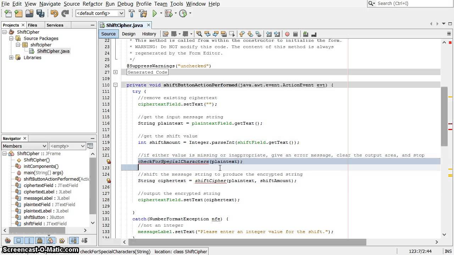454x255 pixels.
Task: Expand the Libraries node
Action: [x=11, y=57]
